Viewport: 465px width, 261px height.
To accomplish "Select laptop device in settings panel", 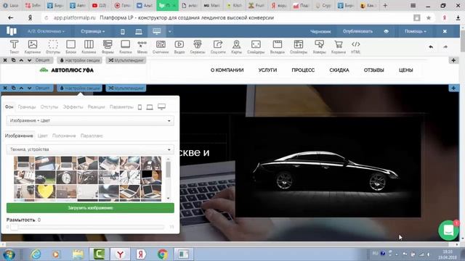I will 150,107.
